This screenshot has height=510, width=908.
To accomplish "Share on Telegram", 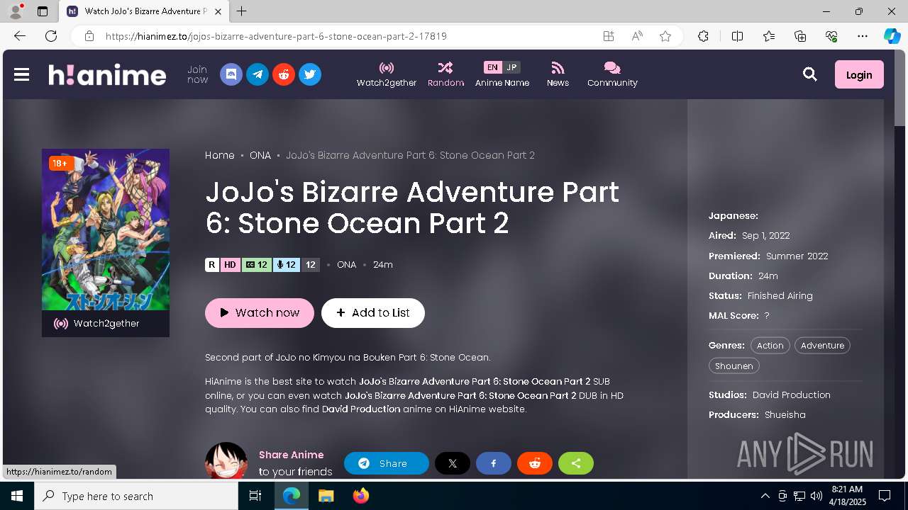I will pos(387,463).
